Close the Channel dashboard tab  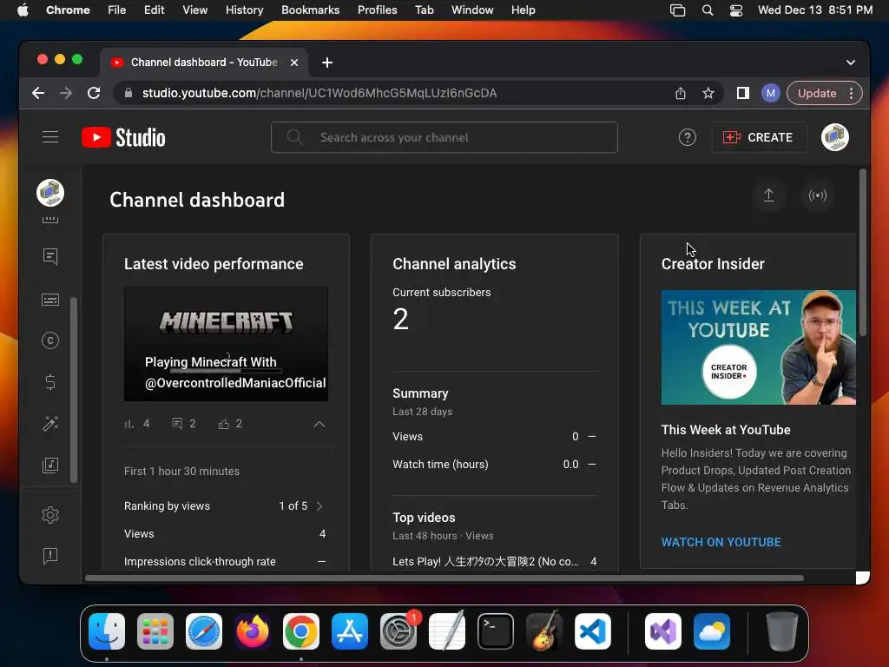(294, 63)
